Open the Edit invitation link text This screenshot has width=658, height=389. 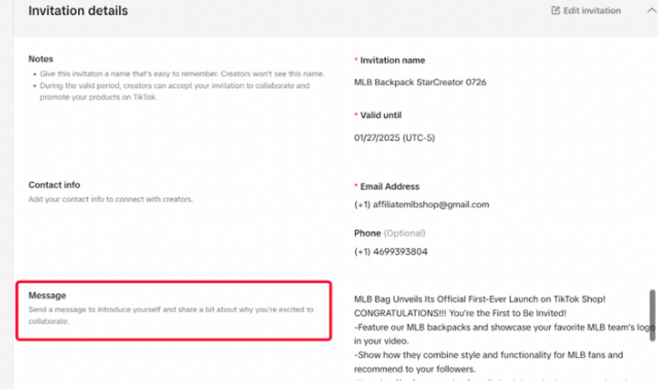[592, 10]
